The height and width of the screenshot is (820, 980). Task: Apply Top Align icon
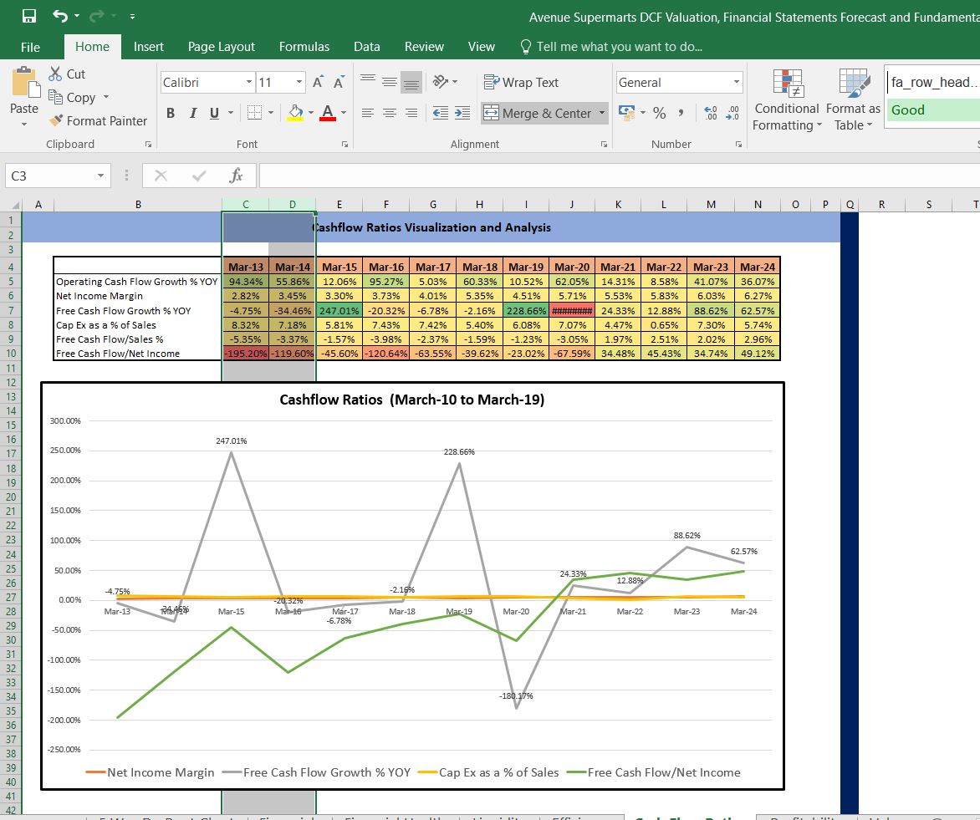[x=368, y=81]
